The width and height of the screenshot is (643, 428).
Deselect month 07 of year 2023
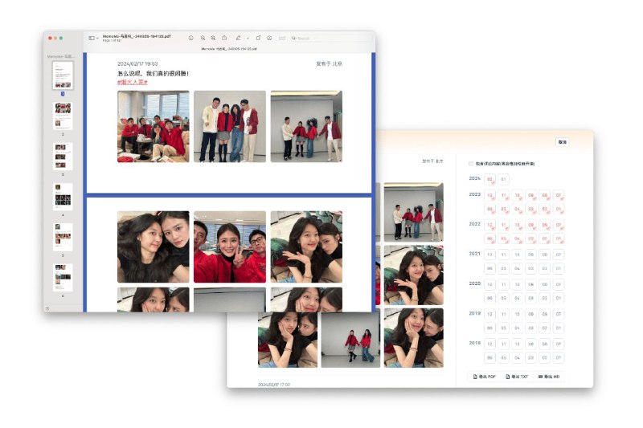point(559,195)
